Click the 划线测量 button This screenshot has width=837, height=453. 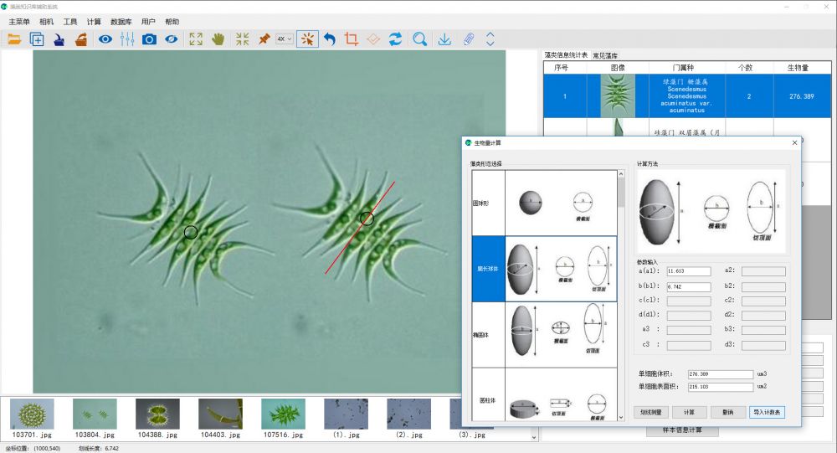[x=651, y=412]
